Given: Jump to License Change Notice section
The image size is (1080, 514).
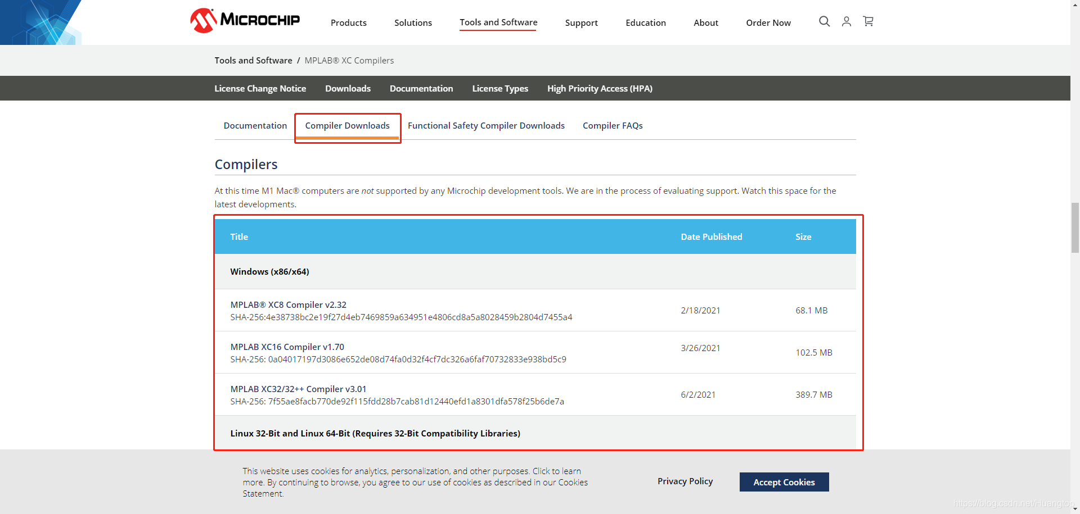Looking at the screenshot, I should [260, 88].
